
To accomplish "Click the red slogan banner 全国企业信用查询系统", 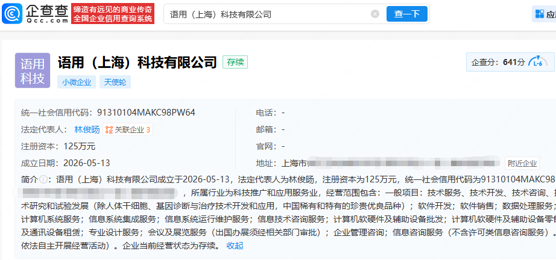I will (x=113, y=14).
